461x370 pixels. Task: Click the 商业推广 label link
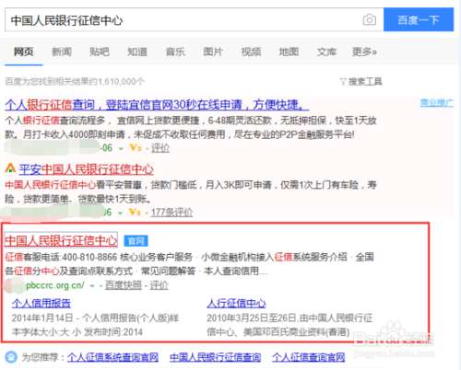pyautogui.click(x=437, y=102)
